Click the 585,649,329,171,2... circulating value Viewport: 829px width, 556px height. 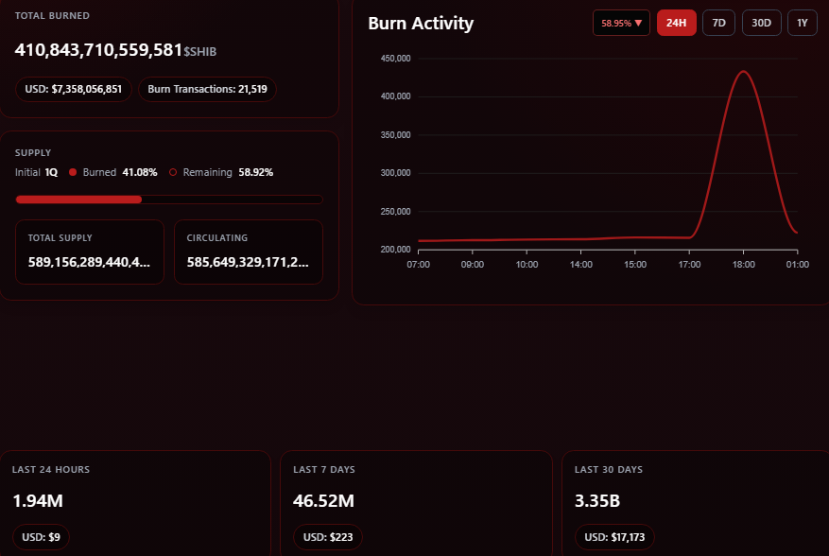pos(248,262)
